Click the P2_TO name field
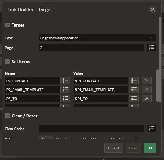This screenshot has height=160, width=164. [32, 98]
